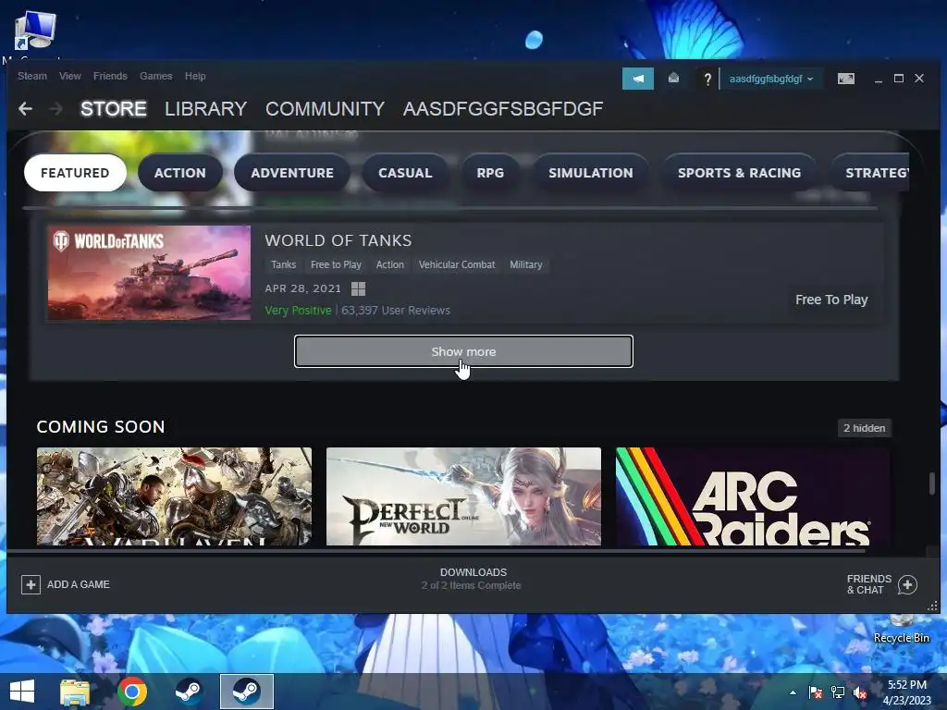Open the Friends menu
The image size is (947, 710).
tap(110, 76)
